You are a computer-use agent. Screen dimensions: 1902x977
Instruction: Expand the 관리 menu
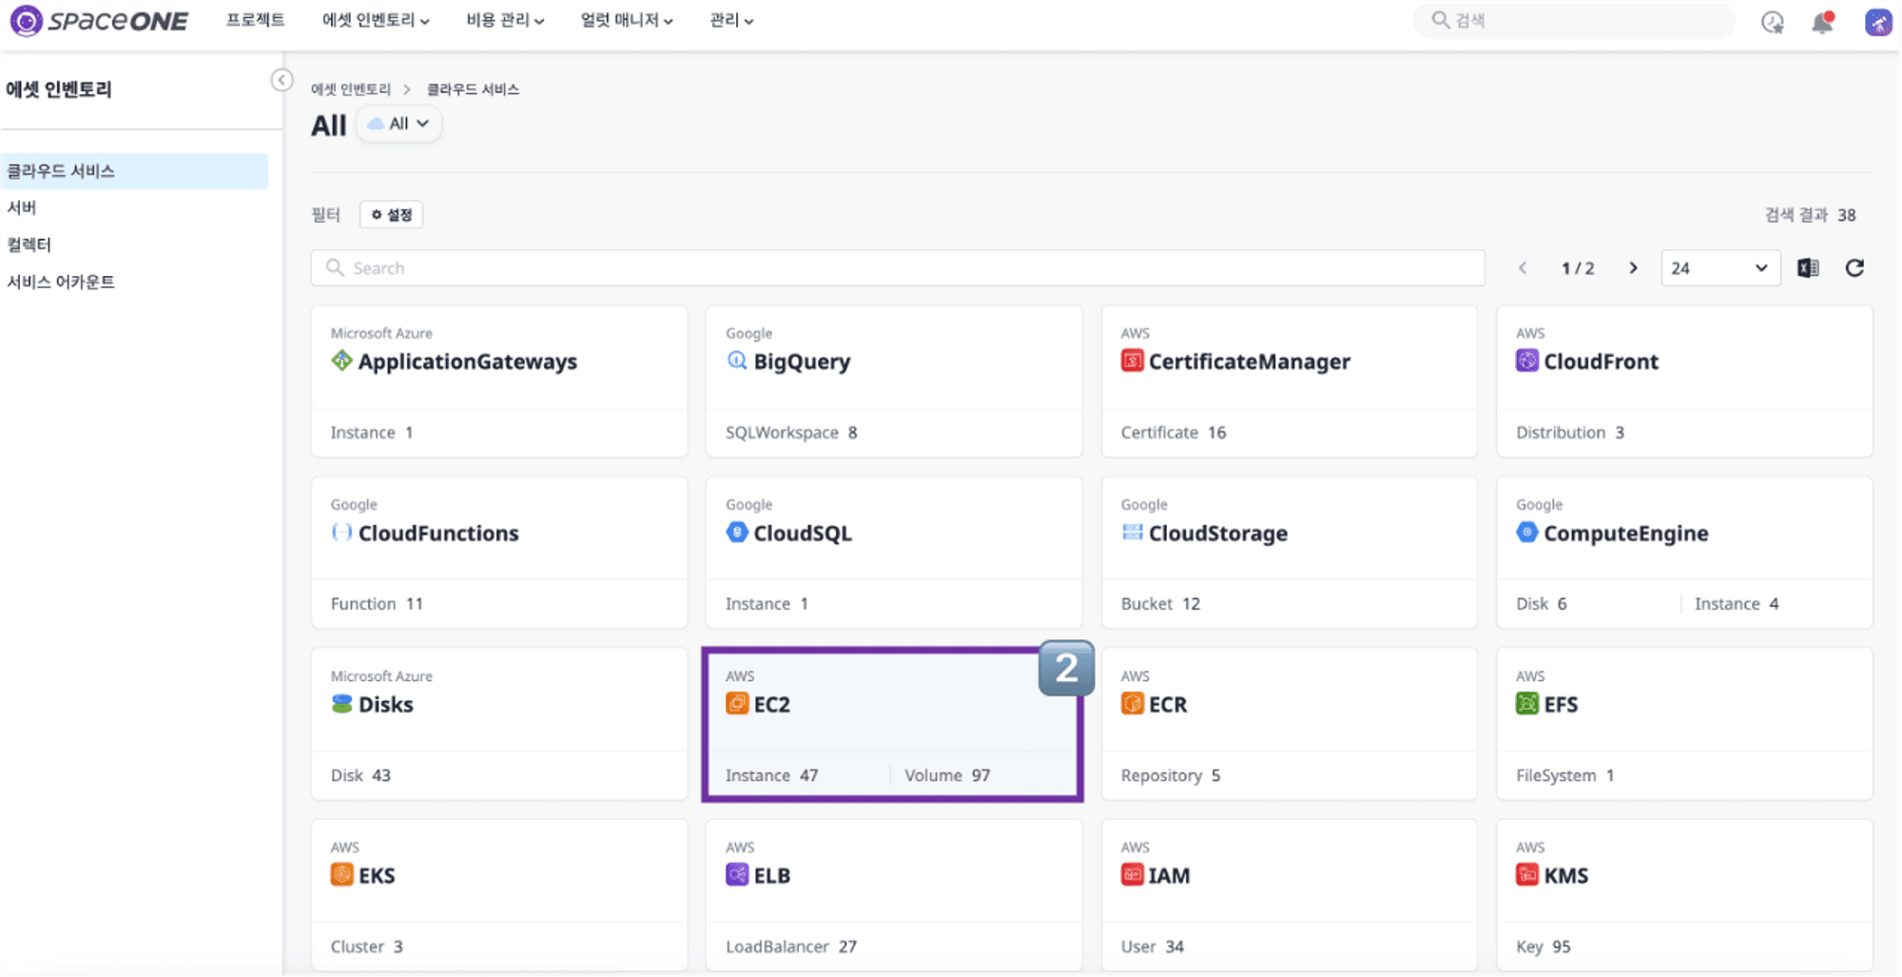(x=731, y=20)
